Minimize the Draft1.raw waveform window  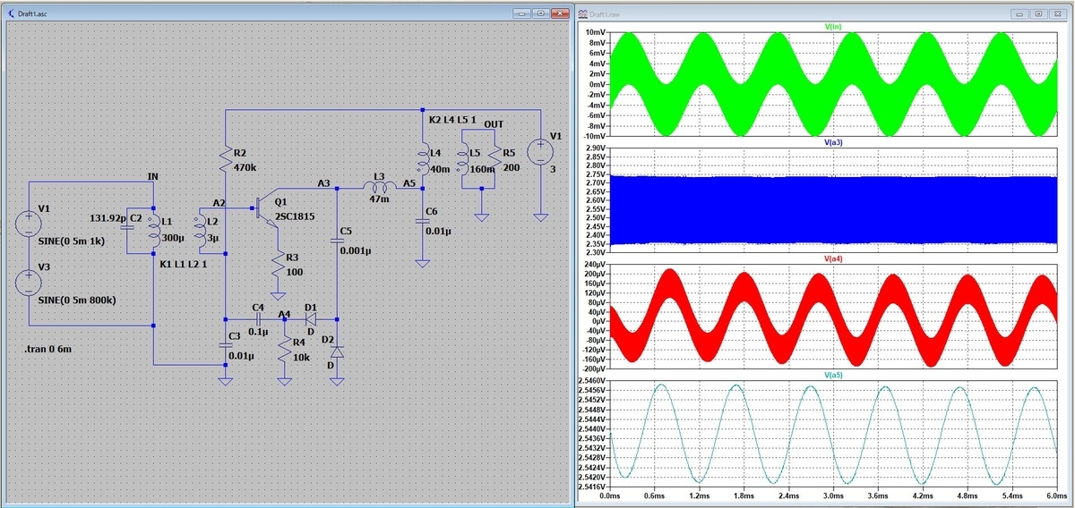click(x=1019, y=14)
